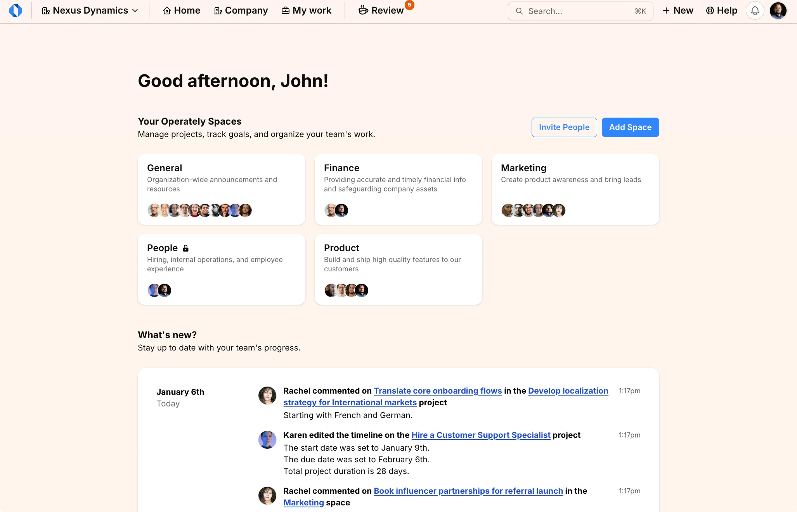This screenshot has width=797, height=512.
Task: Open the My work page
Action: tap(306, 10)
